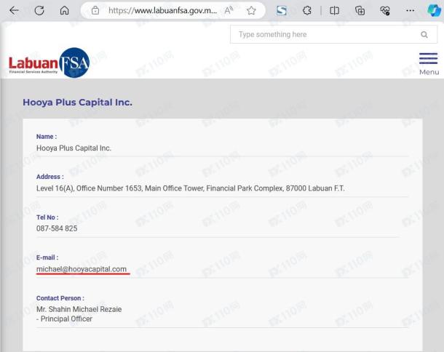Select contact 'Mr. Shahin Michael Rezaie'
This screenshot has width=444, height=352.
79,309
